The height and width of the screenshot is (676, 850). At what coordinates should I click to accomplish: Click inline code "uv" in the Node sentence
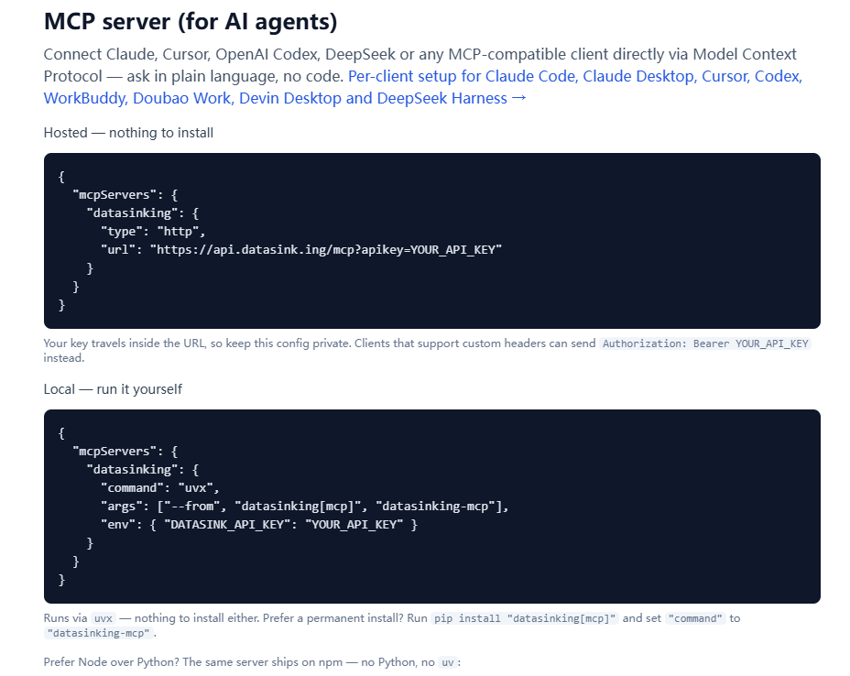point(448,662)
